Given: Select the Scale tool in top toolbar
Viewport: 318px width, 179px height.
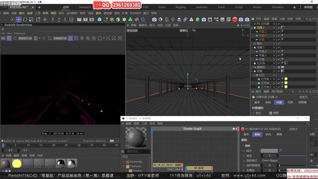Looking at the screenshot, I should point(31,19).
